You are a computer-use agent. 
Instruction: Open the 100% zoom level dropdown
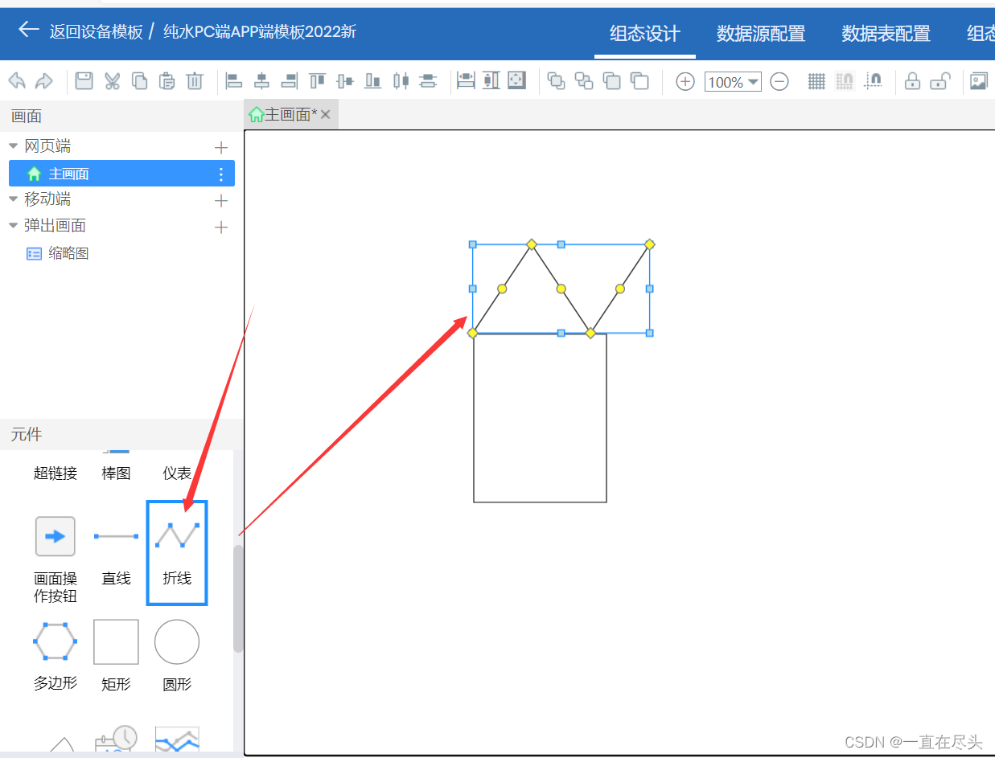[733, 82]
